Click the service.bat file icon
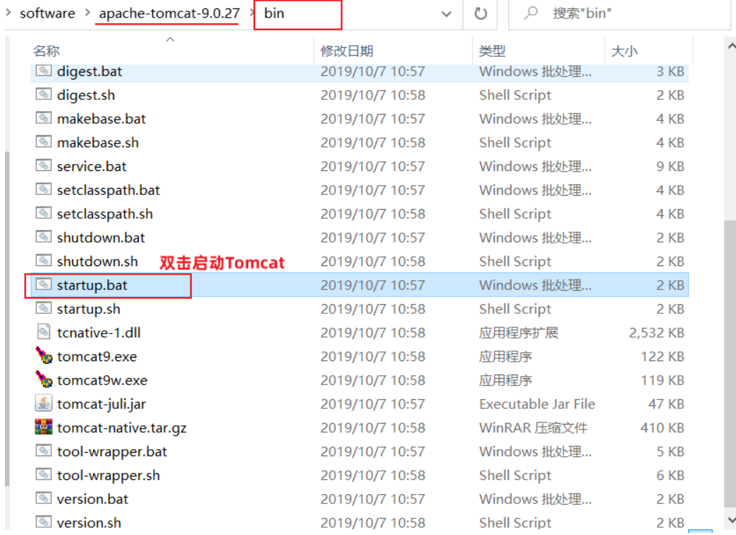The height and width of the screenshot is (535, 736). (44, 166)
